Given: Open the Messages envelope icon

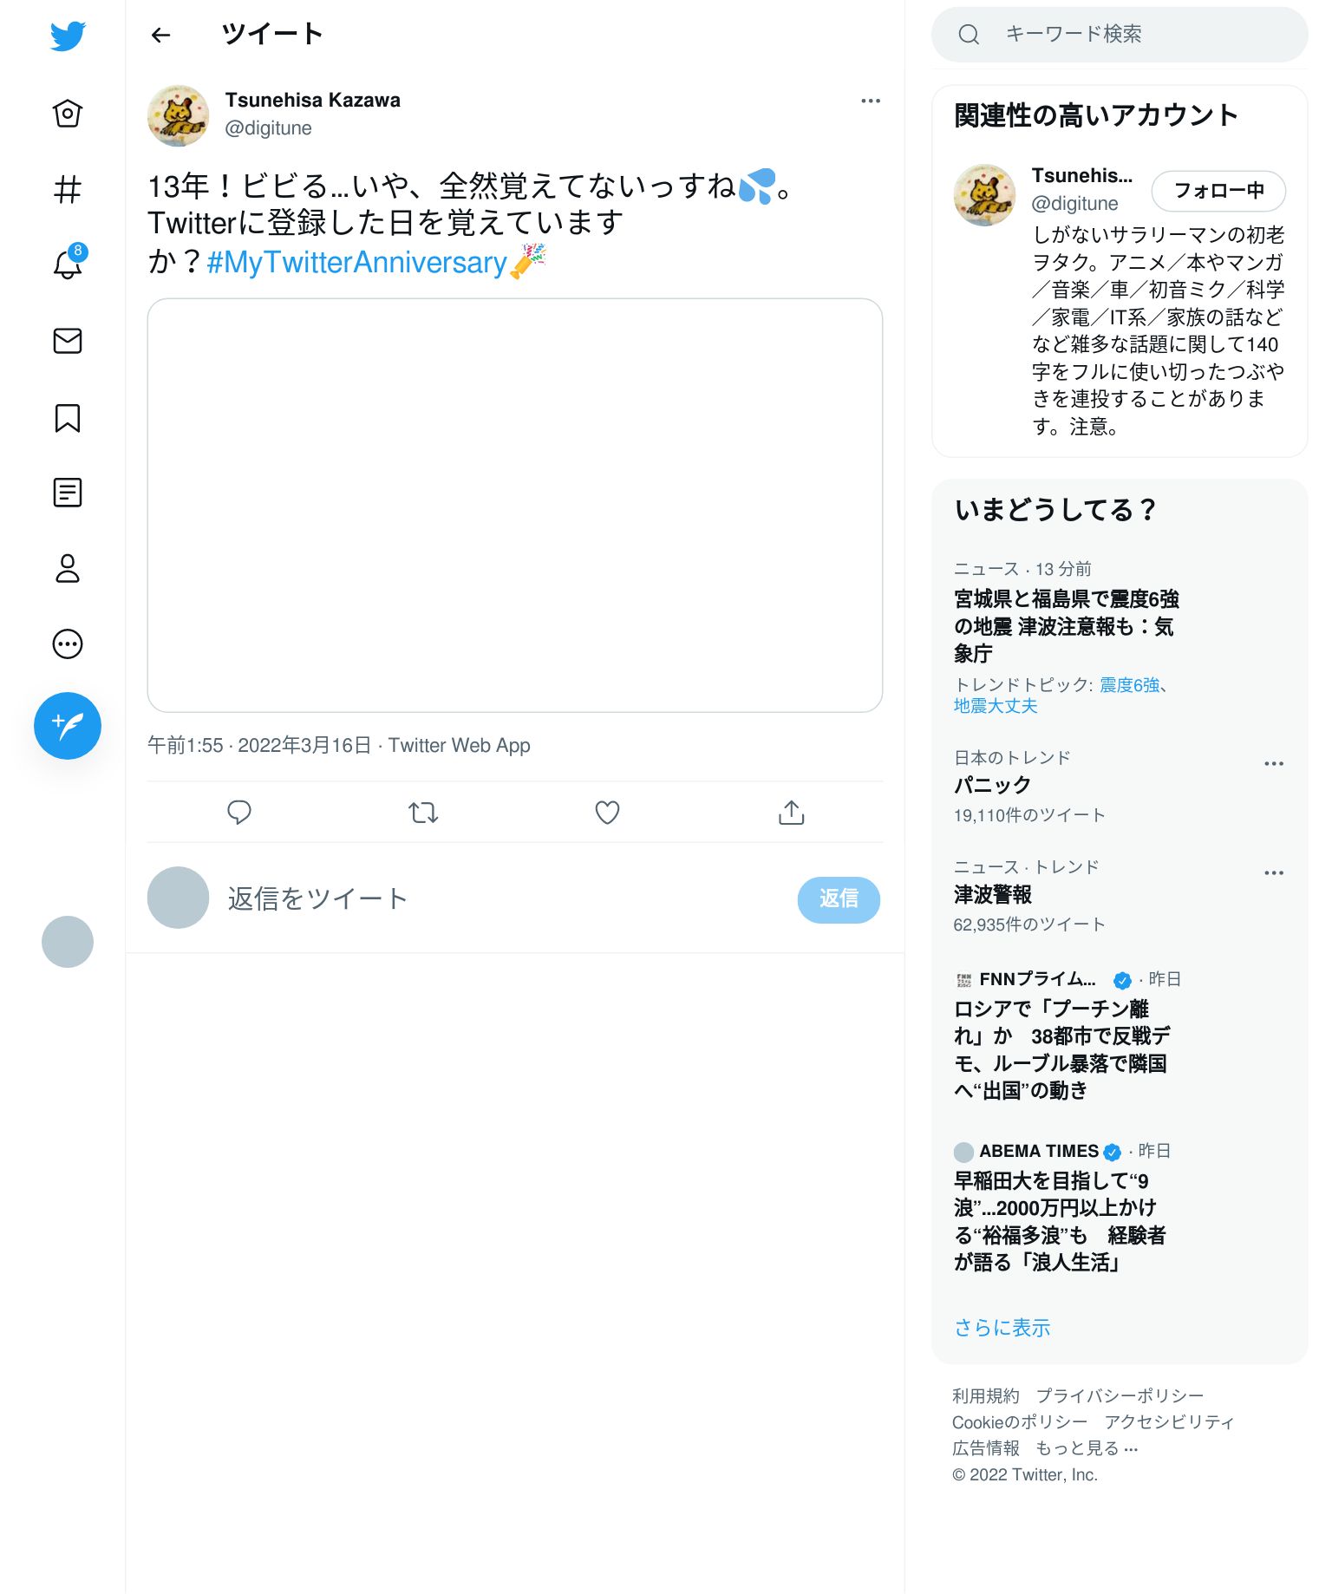Looking at the screenshot, I should pyautogui.click(x=68, y=341).
